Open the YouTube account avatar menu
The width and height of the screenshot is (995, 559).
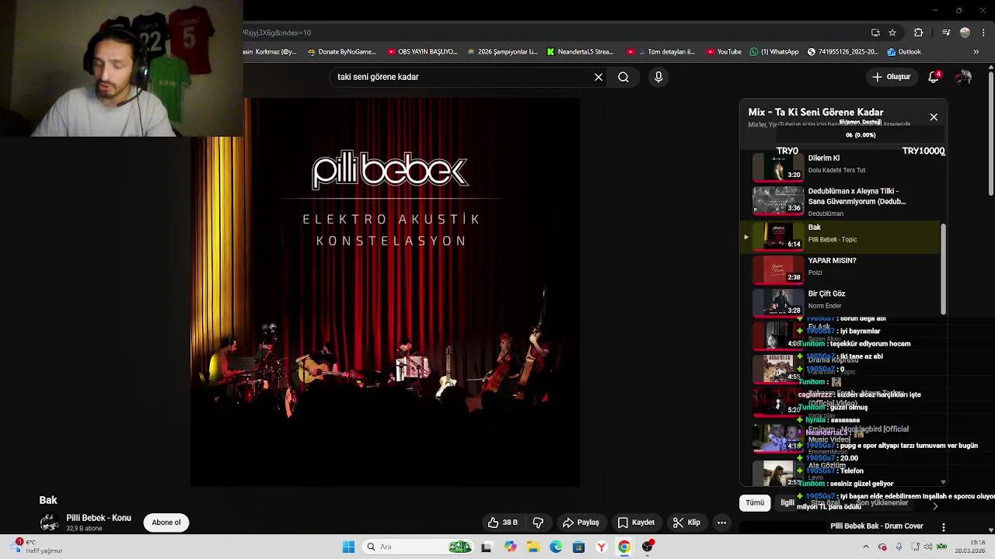(x=964, y=77)
